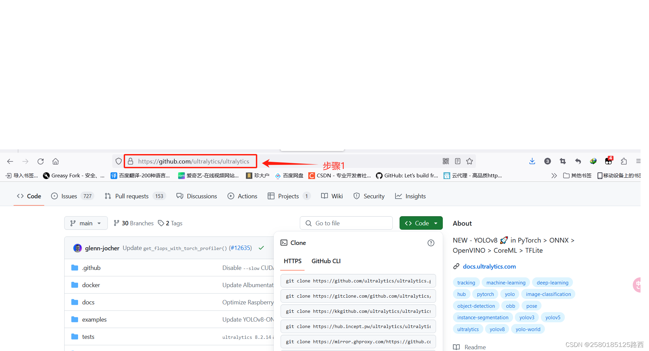Open the Pull requests tab
This screenshot has height=351, width=649.
(x=135, y=196)
